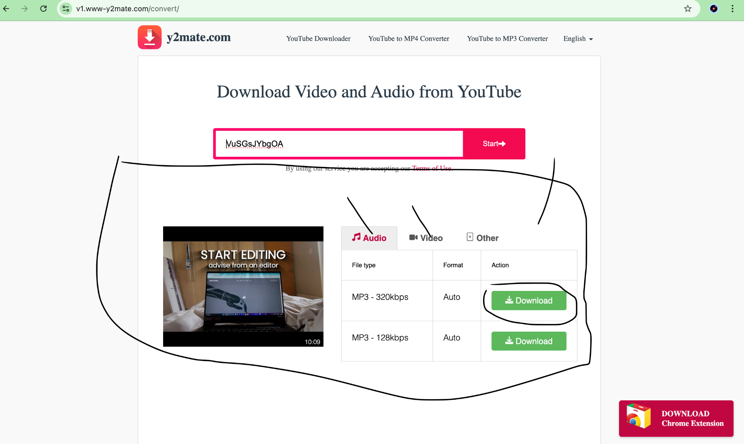Open the Terms of Use link
Image resolution: width=744 pixels, height=444 pixels.
click(x=432, y=168)
